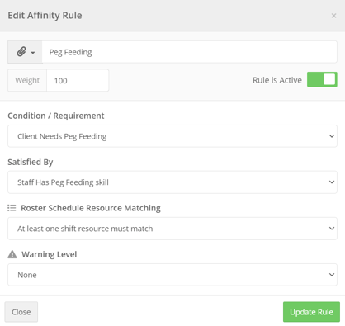Click the rule name field 'Peg Feeding'
Image resolution: width=345 pixels, height=326 pixels.
click(190, 52)
